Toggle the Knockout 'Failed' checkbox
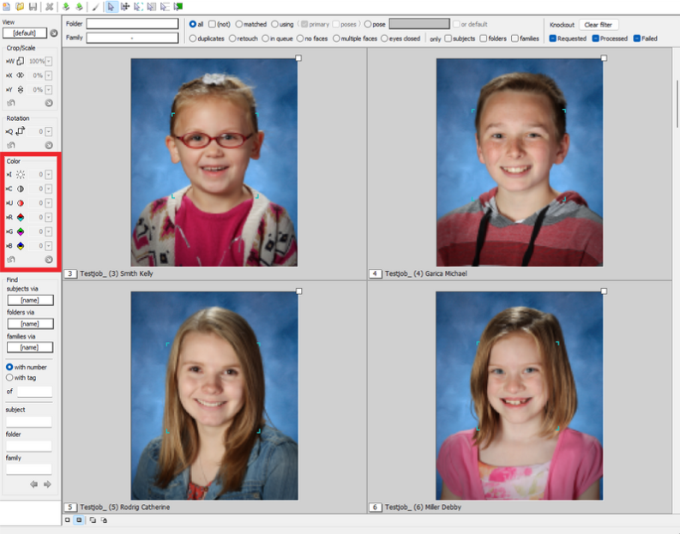The width and height of the screenshot is (680, 534). [636, 39]
